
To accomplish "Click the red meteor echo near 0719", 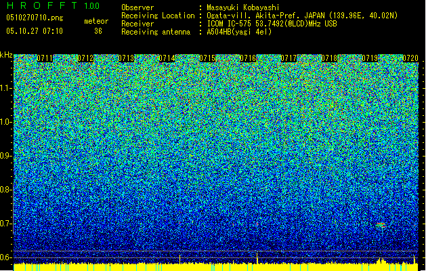I will 381,225.
